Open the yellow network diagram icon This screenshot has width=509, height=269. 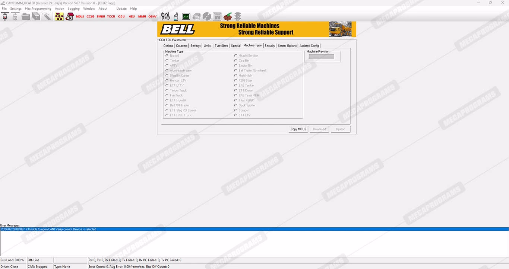(x=59, y=16)
